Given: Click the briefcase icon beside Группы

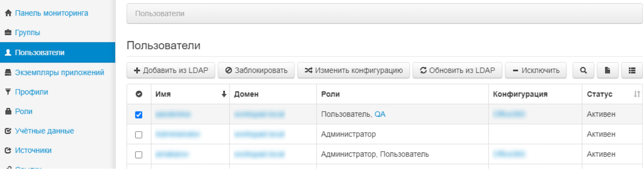Looking at the screenshot, I should pyautogui.click(x=8, y=33).
